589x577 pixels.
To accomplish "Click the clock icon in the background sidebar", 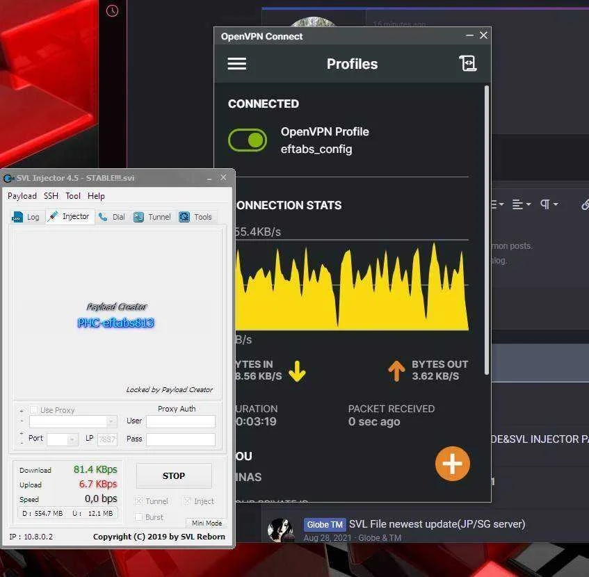I will click(112, 11).
